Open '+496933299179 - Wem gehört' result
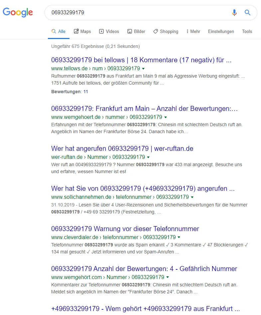 point(145,309)
